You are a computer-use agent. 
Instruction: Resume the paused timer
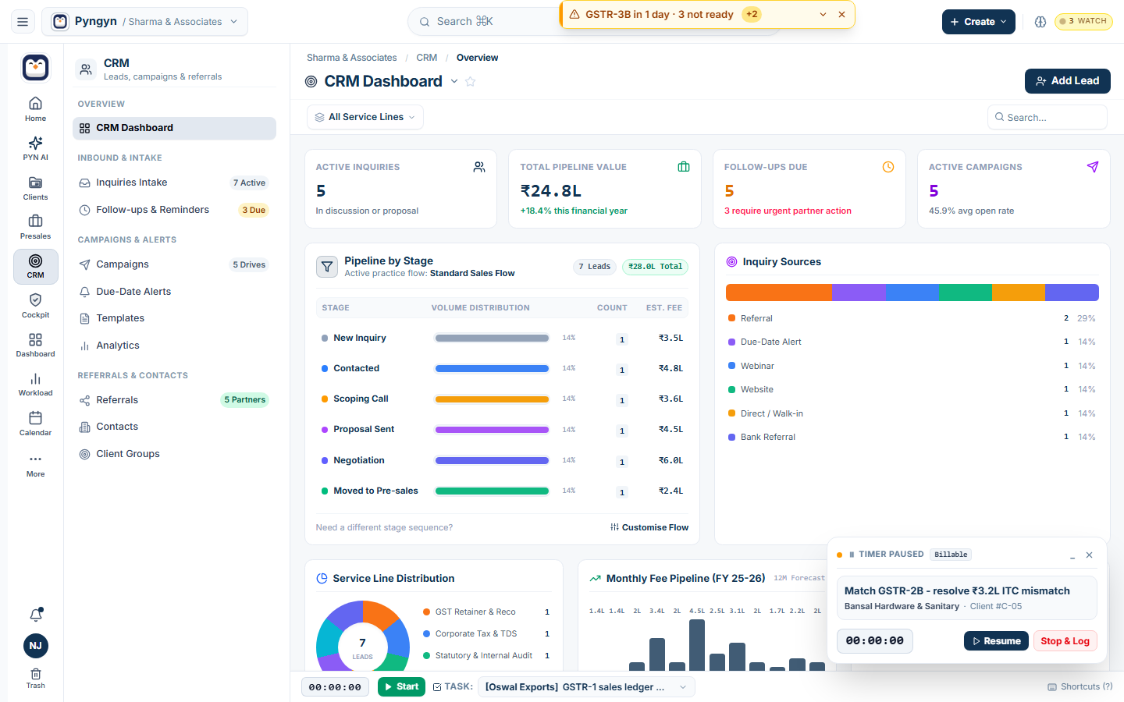coord(996,641)
